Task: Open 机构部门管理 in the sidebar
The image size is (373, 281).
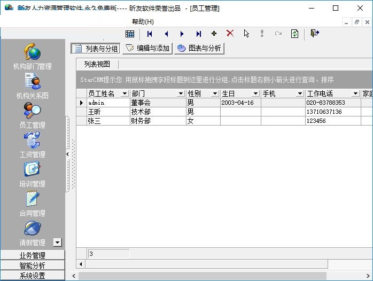Action: [x=33, y=57]
